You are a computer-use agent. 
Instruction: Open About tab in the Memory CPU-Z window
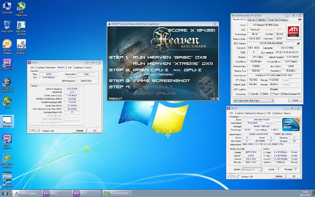88,67
